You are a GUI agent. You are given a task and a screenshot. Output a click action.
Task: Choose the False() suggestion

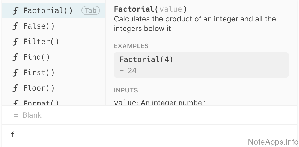(39, 26)
